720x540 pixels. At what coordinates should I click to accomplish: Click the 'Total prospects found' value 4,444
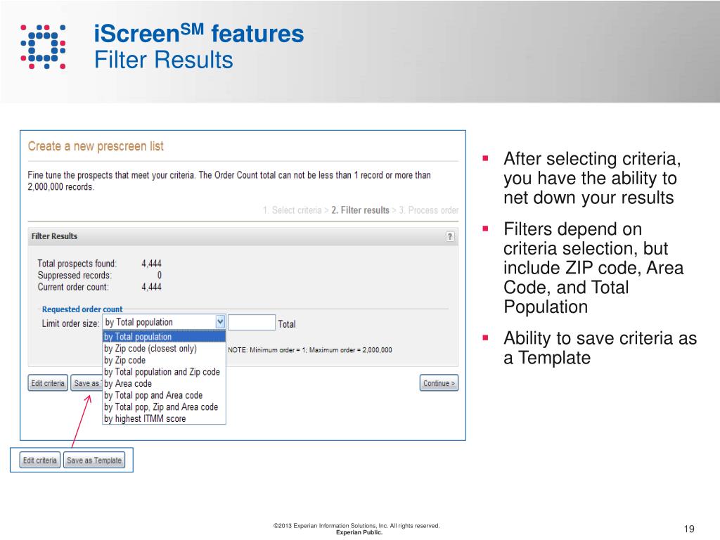coord(152,264)
